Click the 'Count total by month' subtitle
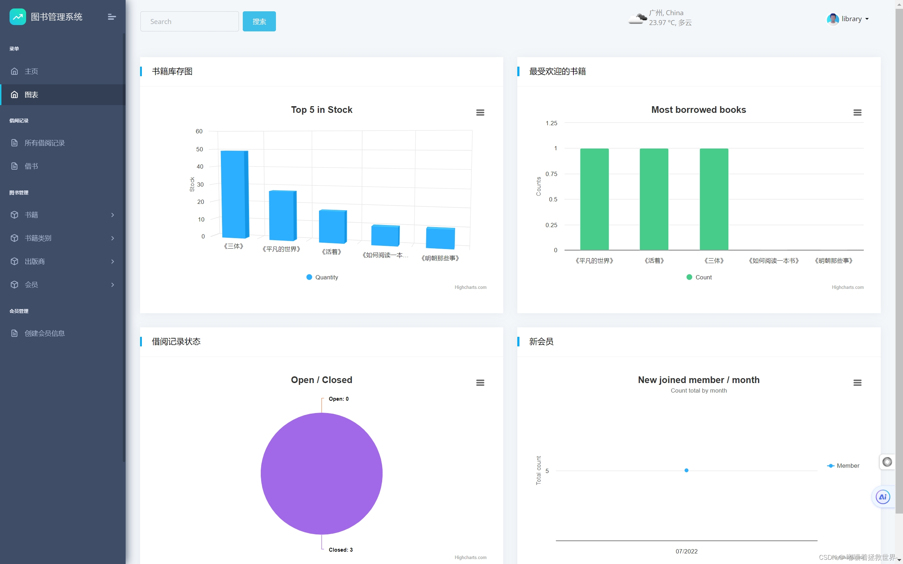The width and height of the screenshot is (903, 564). tap(699, 390)
